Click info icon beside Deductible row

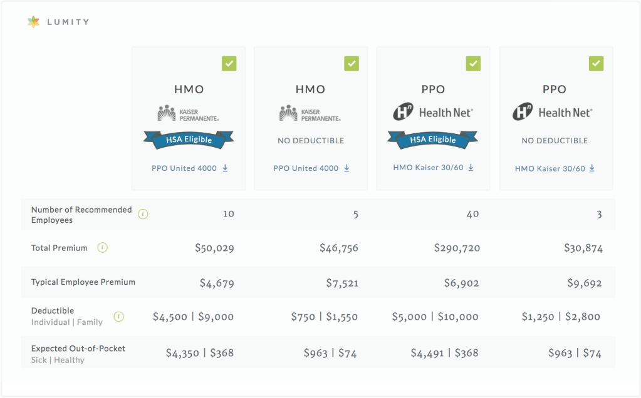(118, 317)
